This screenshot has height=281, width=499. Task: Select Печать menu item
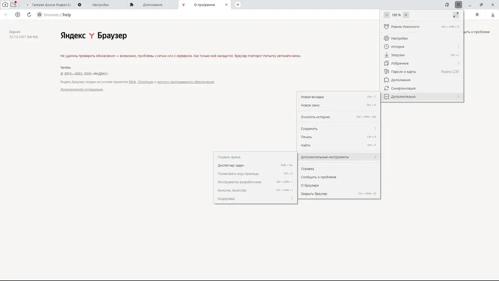pos(338,137)
